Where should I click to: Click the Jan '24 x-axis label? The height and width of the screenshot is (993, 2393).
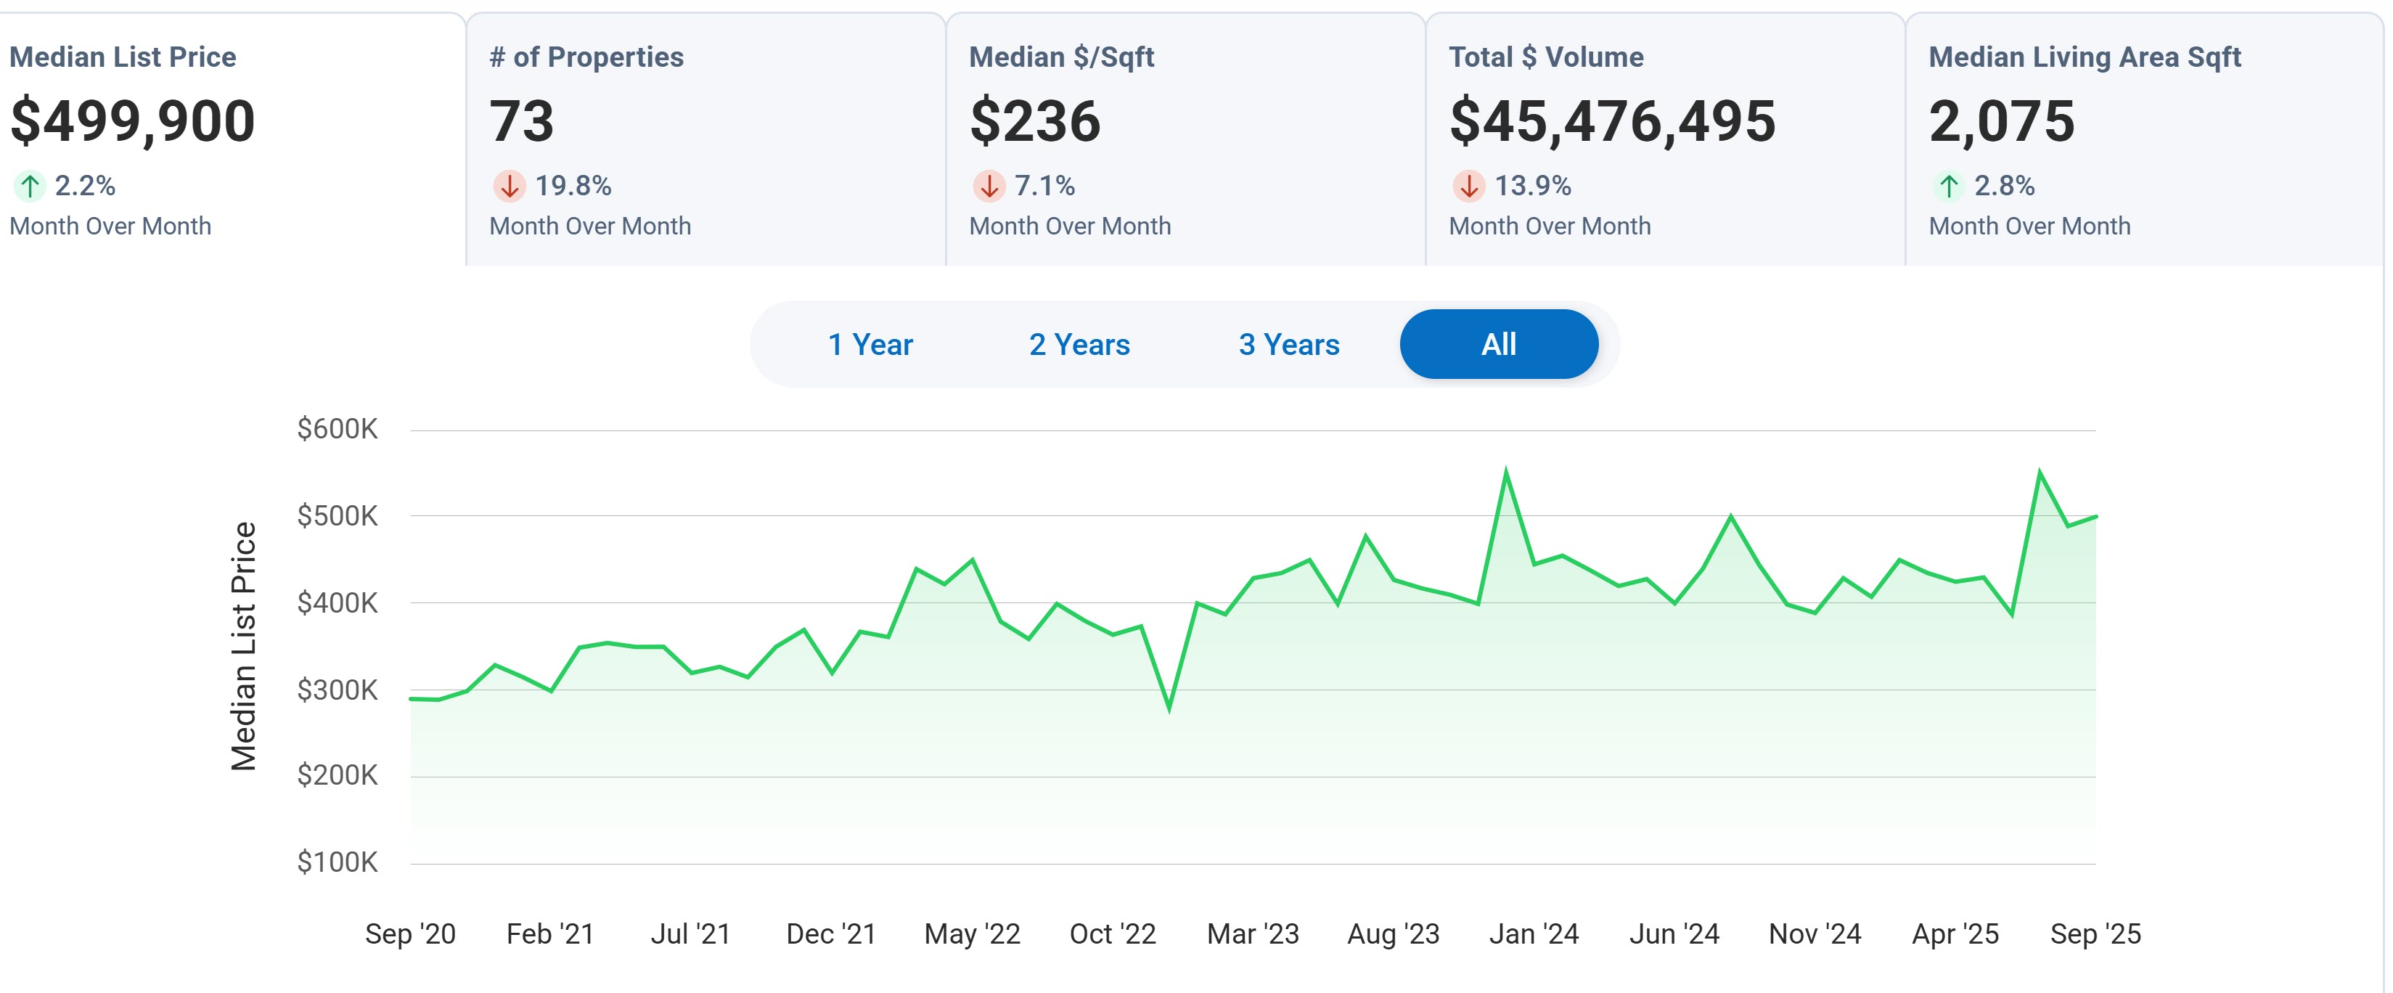[1534, 933]
